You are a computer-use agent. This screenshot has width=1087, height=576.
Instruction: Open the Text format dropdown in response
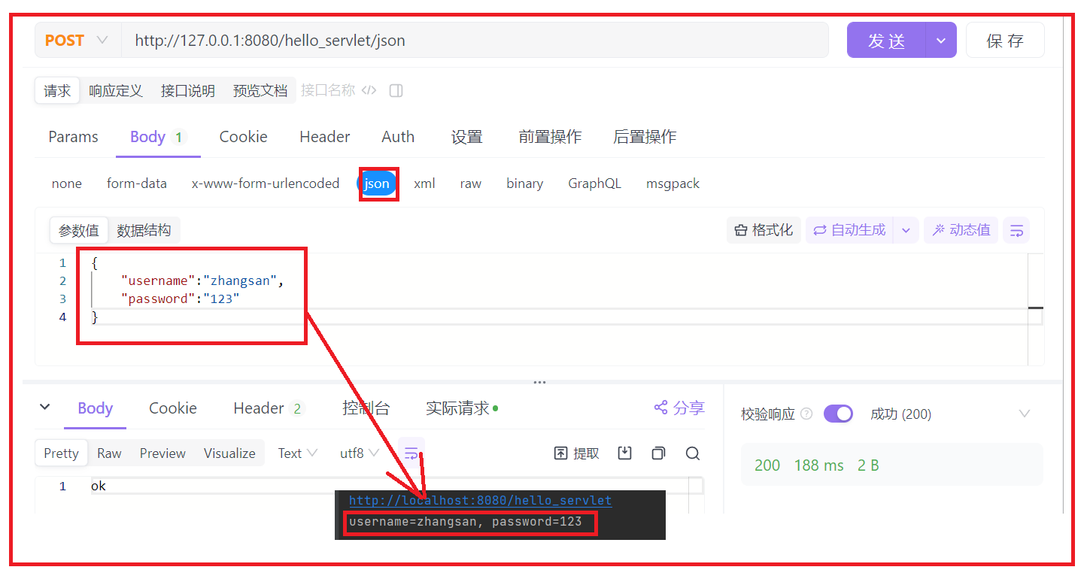point(297,453)
